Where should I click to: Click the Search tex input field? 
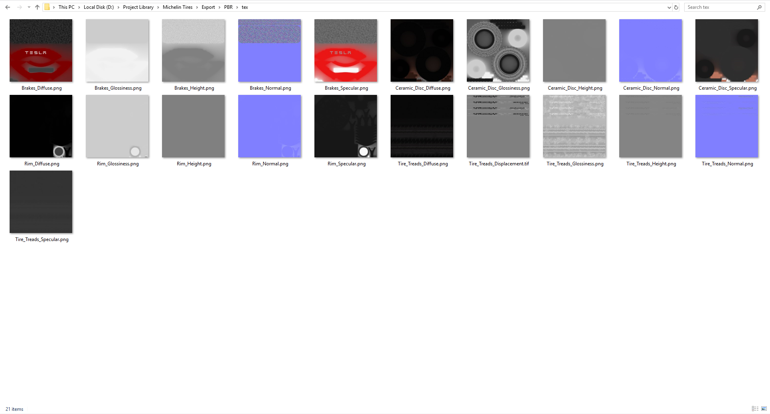[720, 7]
